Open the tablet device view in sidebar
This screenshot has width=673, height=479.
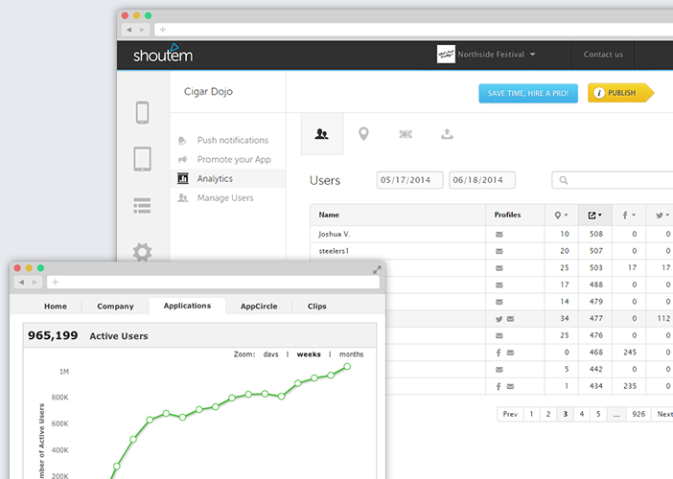point(143,159)
